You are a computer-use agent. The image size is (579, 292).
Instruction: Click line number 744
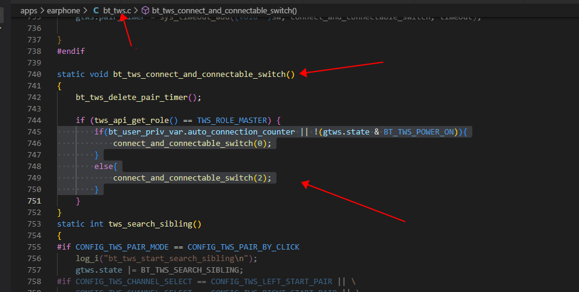(x=35, y=121)
